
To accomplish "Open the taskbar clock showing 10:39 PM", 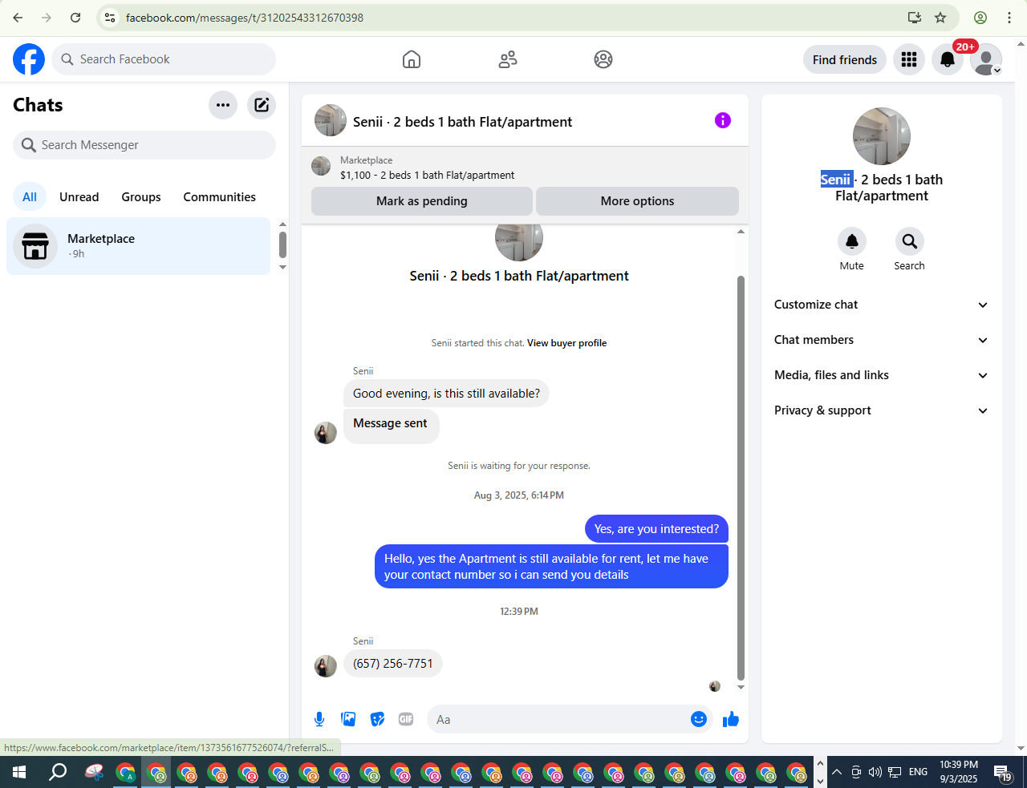I will click(959, 772).
